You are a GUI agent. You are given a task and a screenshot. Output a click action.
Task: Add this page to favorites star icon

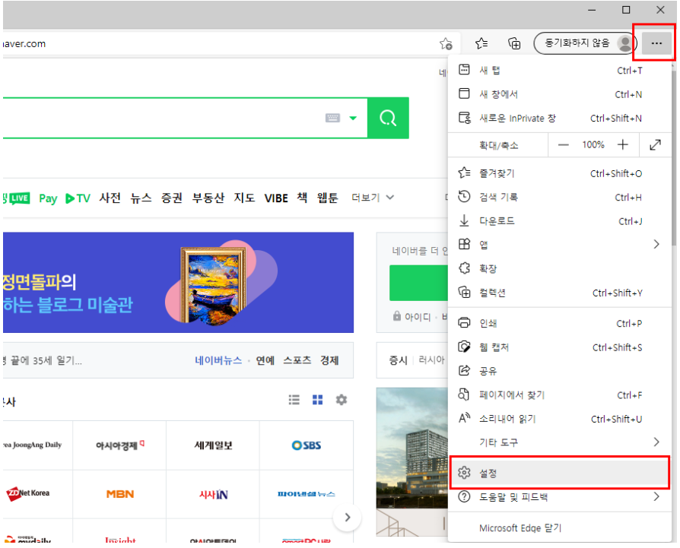[x=446, y=43]
